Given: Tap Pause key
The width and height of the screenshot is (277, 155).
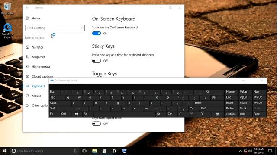Looking at the screenshot, I should pos(245,103).
